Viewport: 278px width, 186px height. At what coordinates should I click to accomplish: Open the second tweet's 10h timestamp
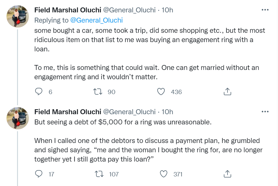167,112
